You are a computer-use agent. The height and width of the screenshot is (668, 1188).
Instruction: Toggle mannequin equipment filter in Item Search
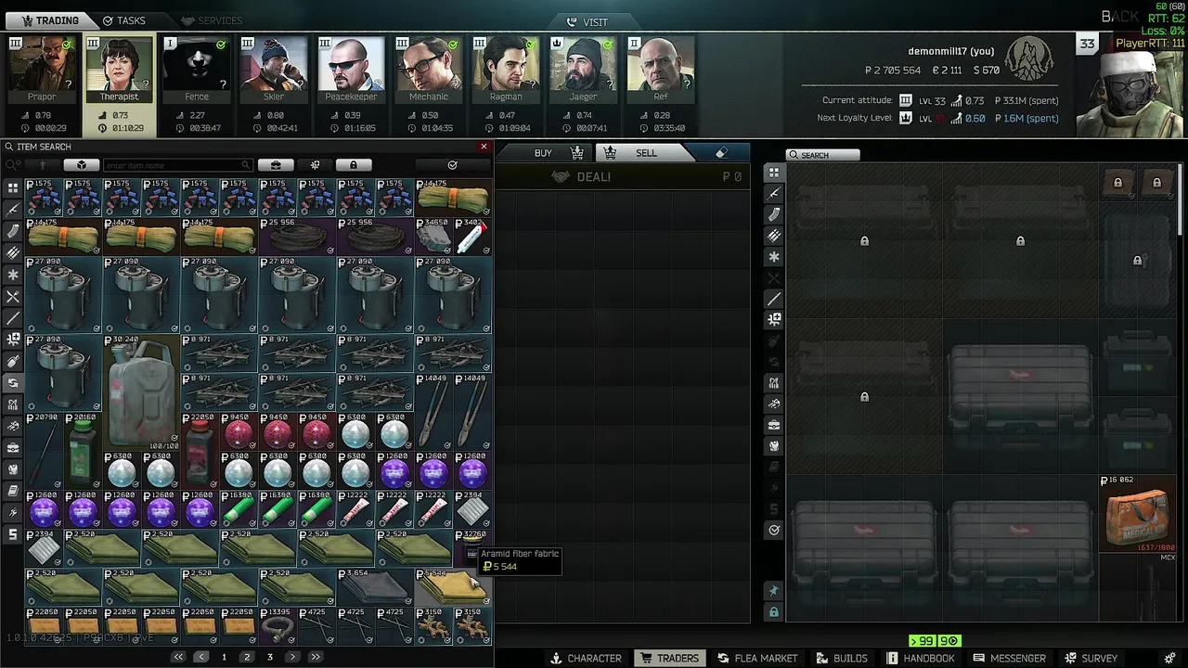pyautogui.click(x=42, y=165)
